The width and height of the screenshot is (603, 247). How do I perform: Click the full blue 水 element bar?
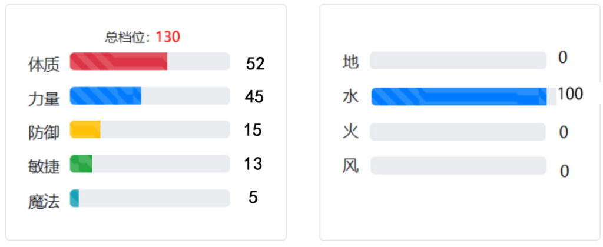(x=464, y=96)
